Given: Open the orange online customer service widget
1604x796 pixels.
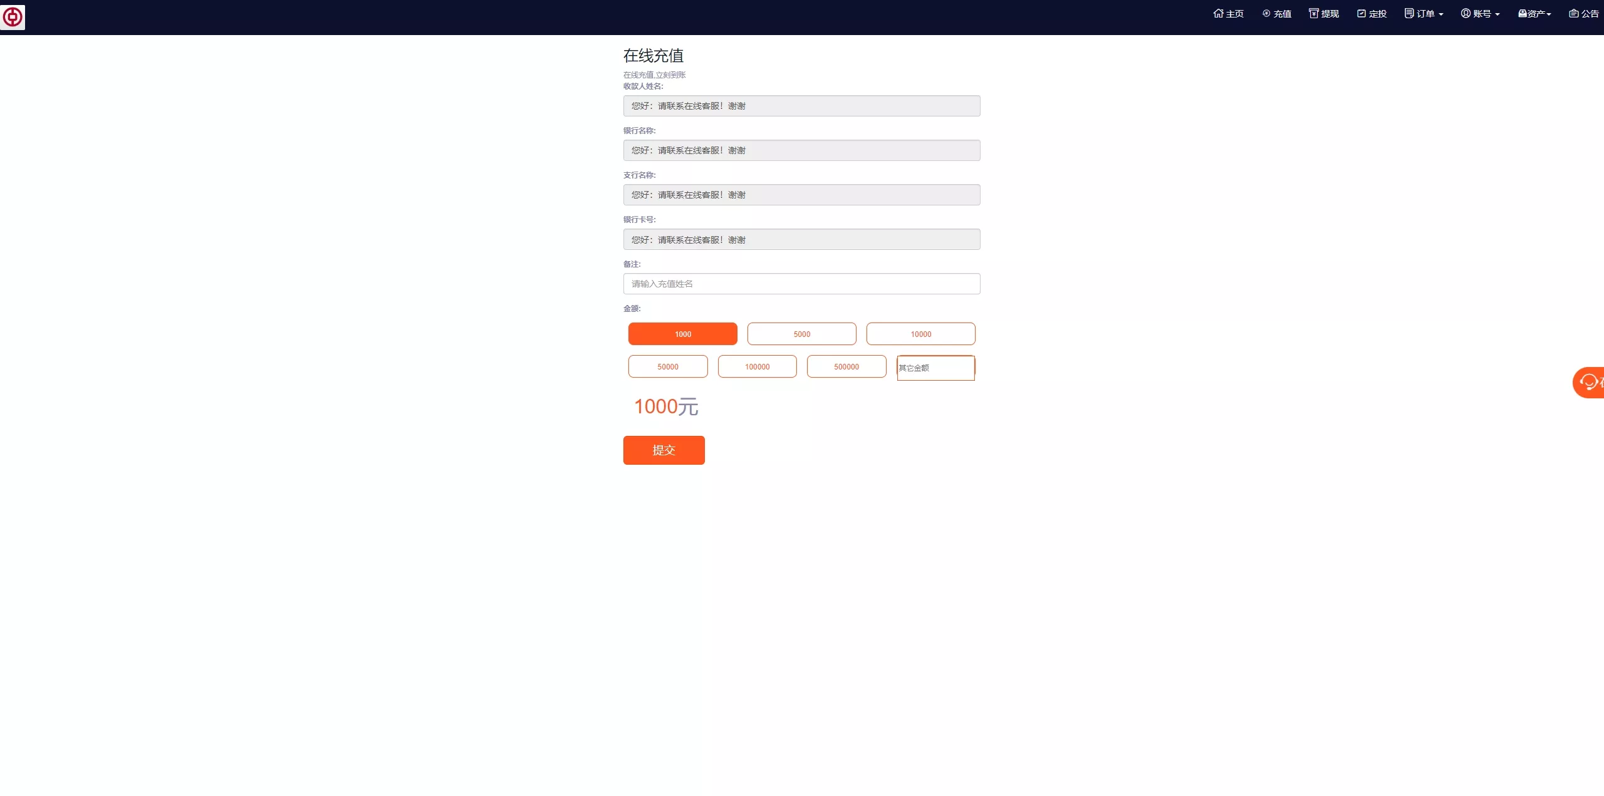Looking at the screenshot, I should tap(1590, 382).
